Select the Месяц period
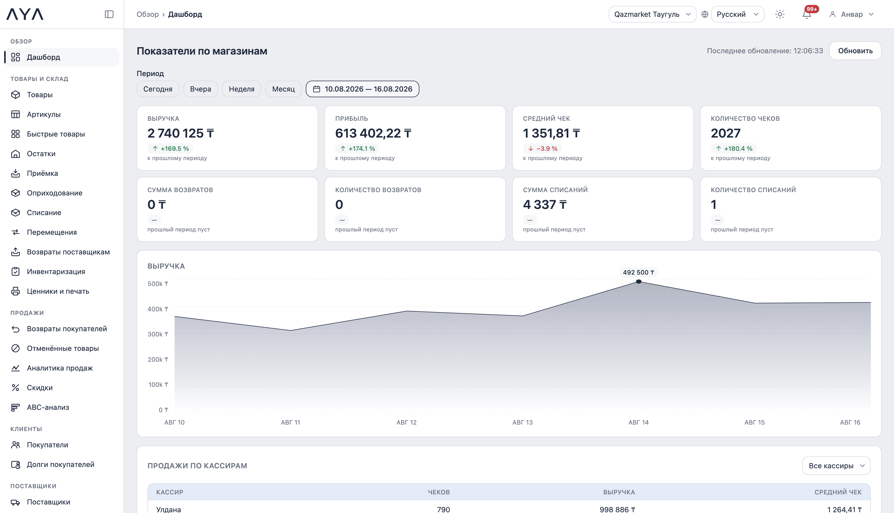Viewport: 894px width, 513px height. point(283,89)
